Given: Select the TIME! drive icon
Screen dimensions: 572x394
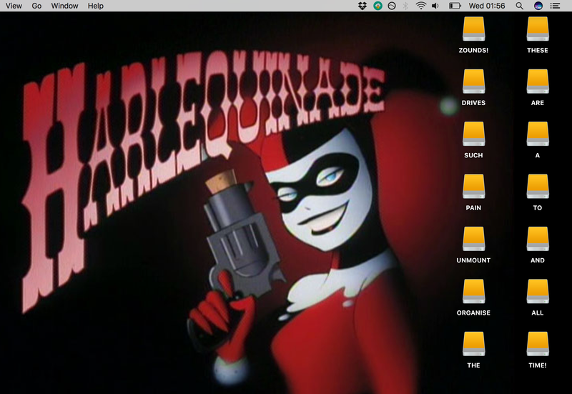Looking at the screenshot, I should [538, 344].
